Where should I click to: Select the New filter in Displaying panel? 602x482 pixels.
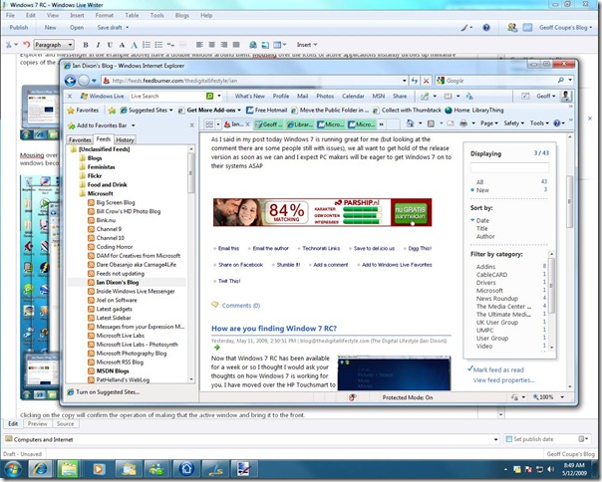tap(482, 189)
